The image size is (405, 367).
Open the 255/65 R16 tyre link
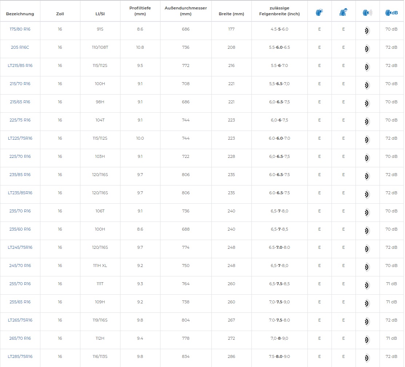tap(20, 302)
